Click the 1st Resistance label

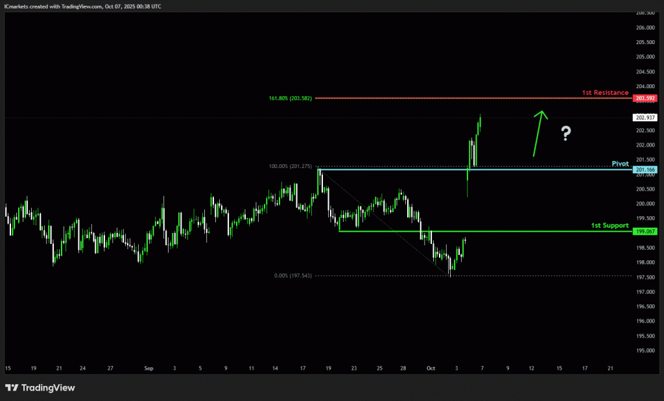point(605,93)
